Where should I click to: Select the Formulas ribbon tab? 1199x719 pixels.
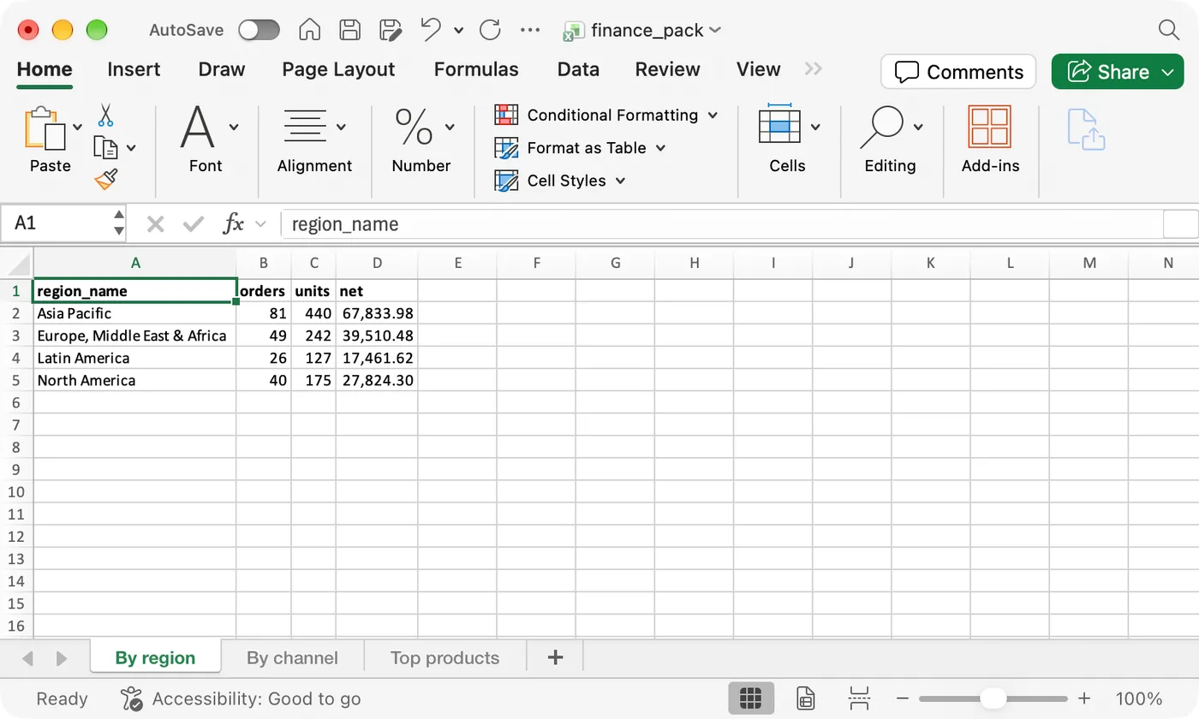click(476, 69)
